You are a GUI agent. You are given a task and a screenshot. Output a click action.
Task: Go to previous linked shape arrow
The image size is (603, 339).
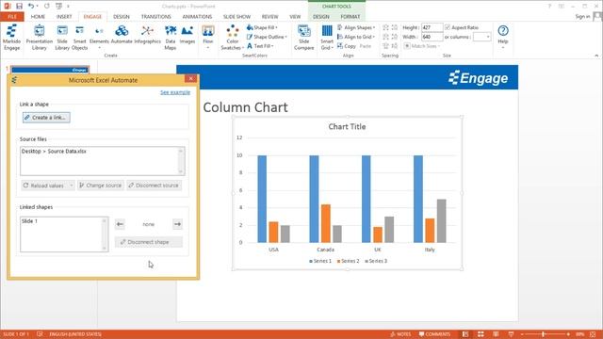coord(120,224)
